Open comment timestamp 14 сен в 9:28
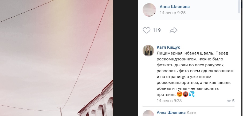The image size is (243, 116). click(169, 101)
